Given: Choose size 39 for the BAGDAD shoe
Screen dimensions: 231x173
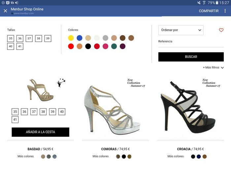Looking at the screenshot, I should 52,112.
